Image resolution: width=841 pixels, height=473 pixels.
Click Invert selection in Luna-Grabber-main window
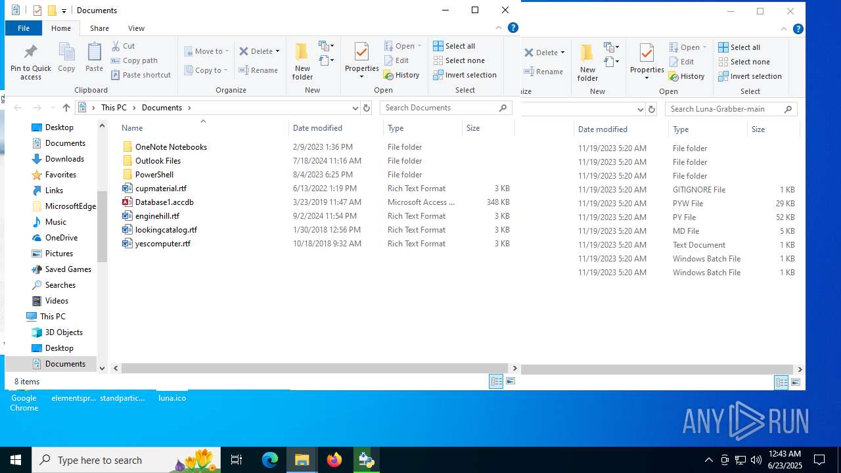[x=750, y=76]
